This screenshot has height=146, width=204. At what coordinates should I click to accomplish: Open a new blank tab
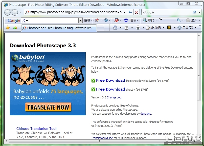click(x=100, y=28)
